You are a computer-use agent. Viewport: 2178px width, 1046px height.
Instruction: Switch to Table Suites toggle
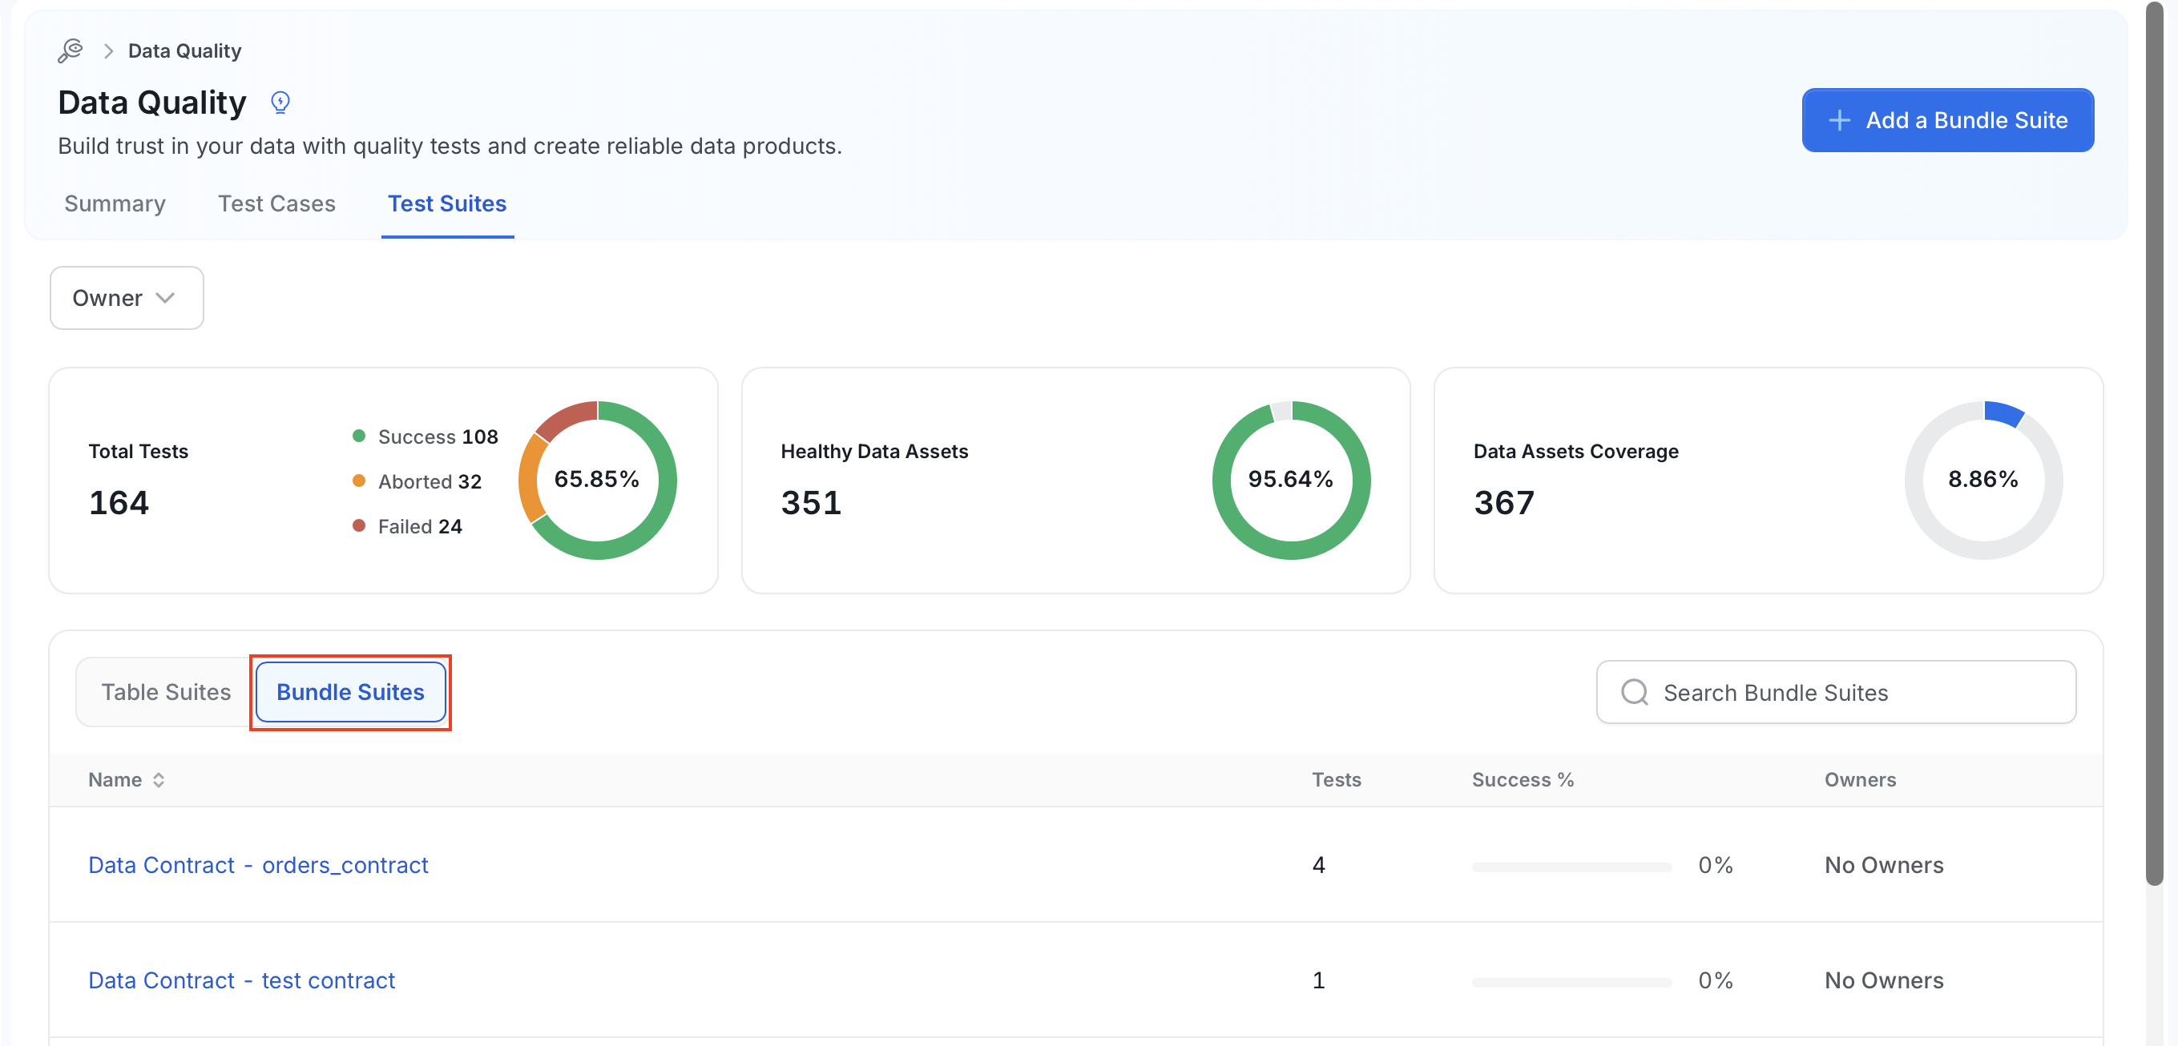[166, 692]
